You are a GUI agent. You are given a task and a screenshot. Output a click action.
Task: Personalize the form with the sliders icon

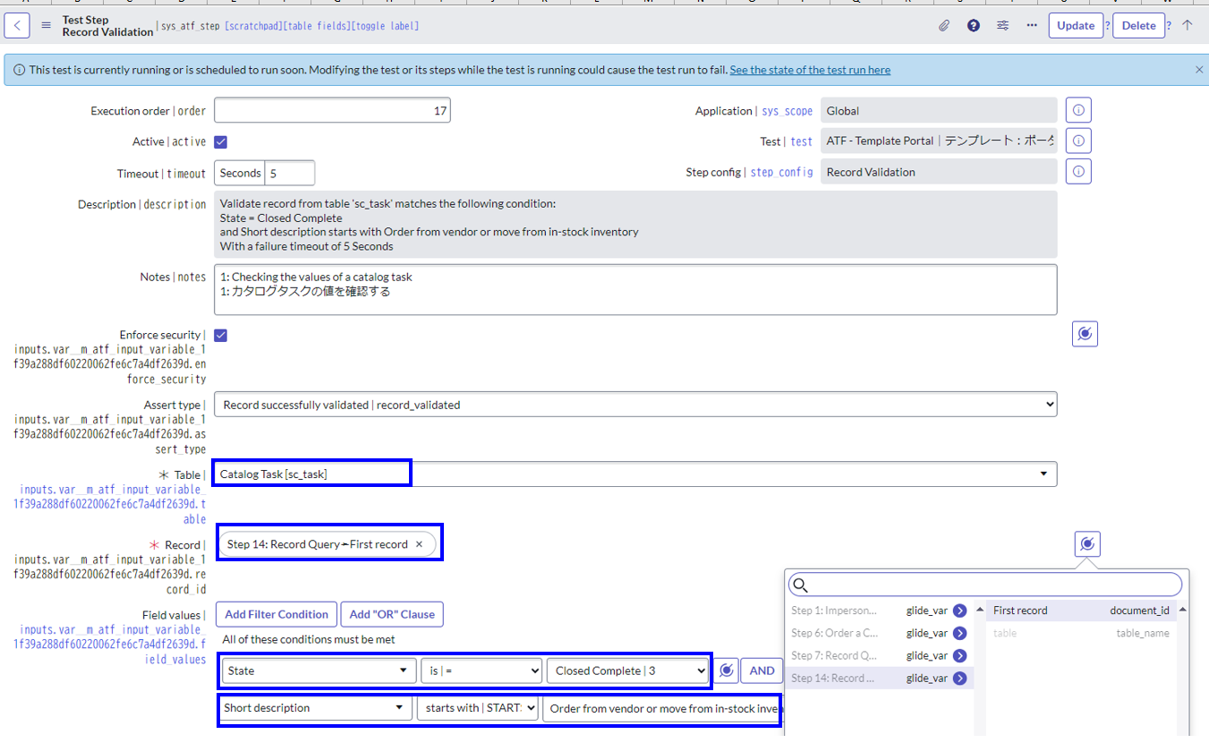[x=1002, y=25]
